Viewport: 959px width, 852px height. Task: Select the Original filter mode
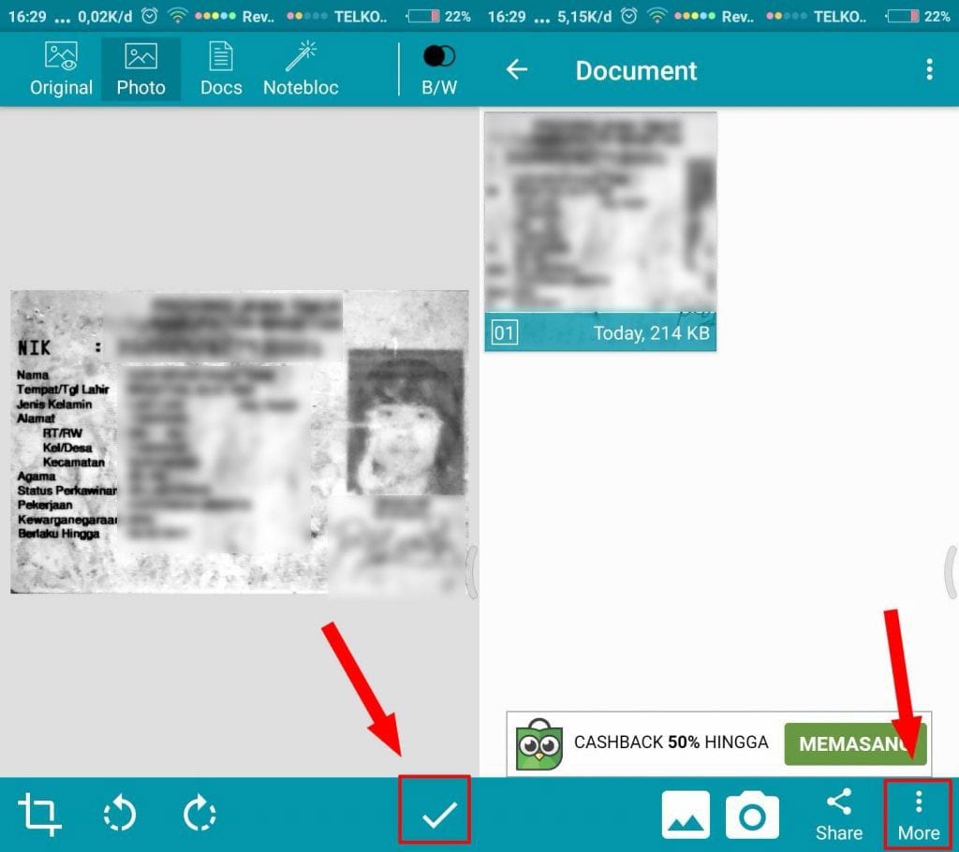(61, 69)
